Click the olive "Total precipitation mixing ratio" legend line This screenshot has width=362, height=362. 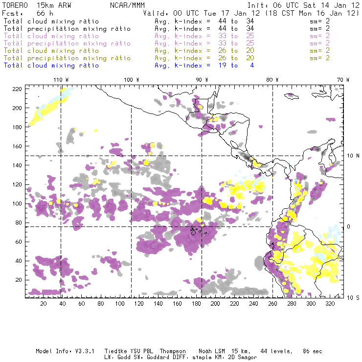click(67, 58)
